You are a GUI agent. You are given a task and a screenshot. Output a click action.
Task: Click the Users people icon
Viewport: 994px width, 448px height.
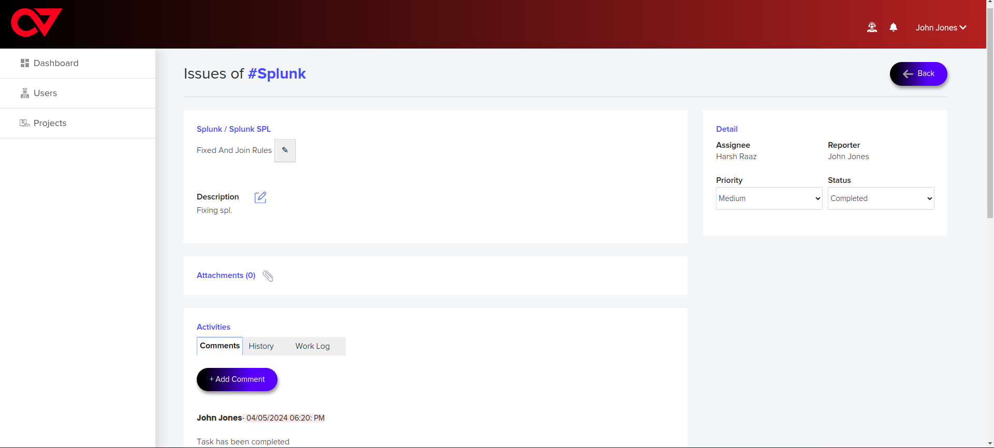pos(24,93)
